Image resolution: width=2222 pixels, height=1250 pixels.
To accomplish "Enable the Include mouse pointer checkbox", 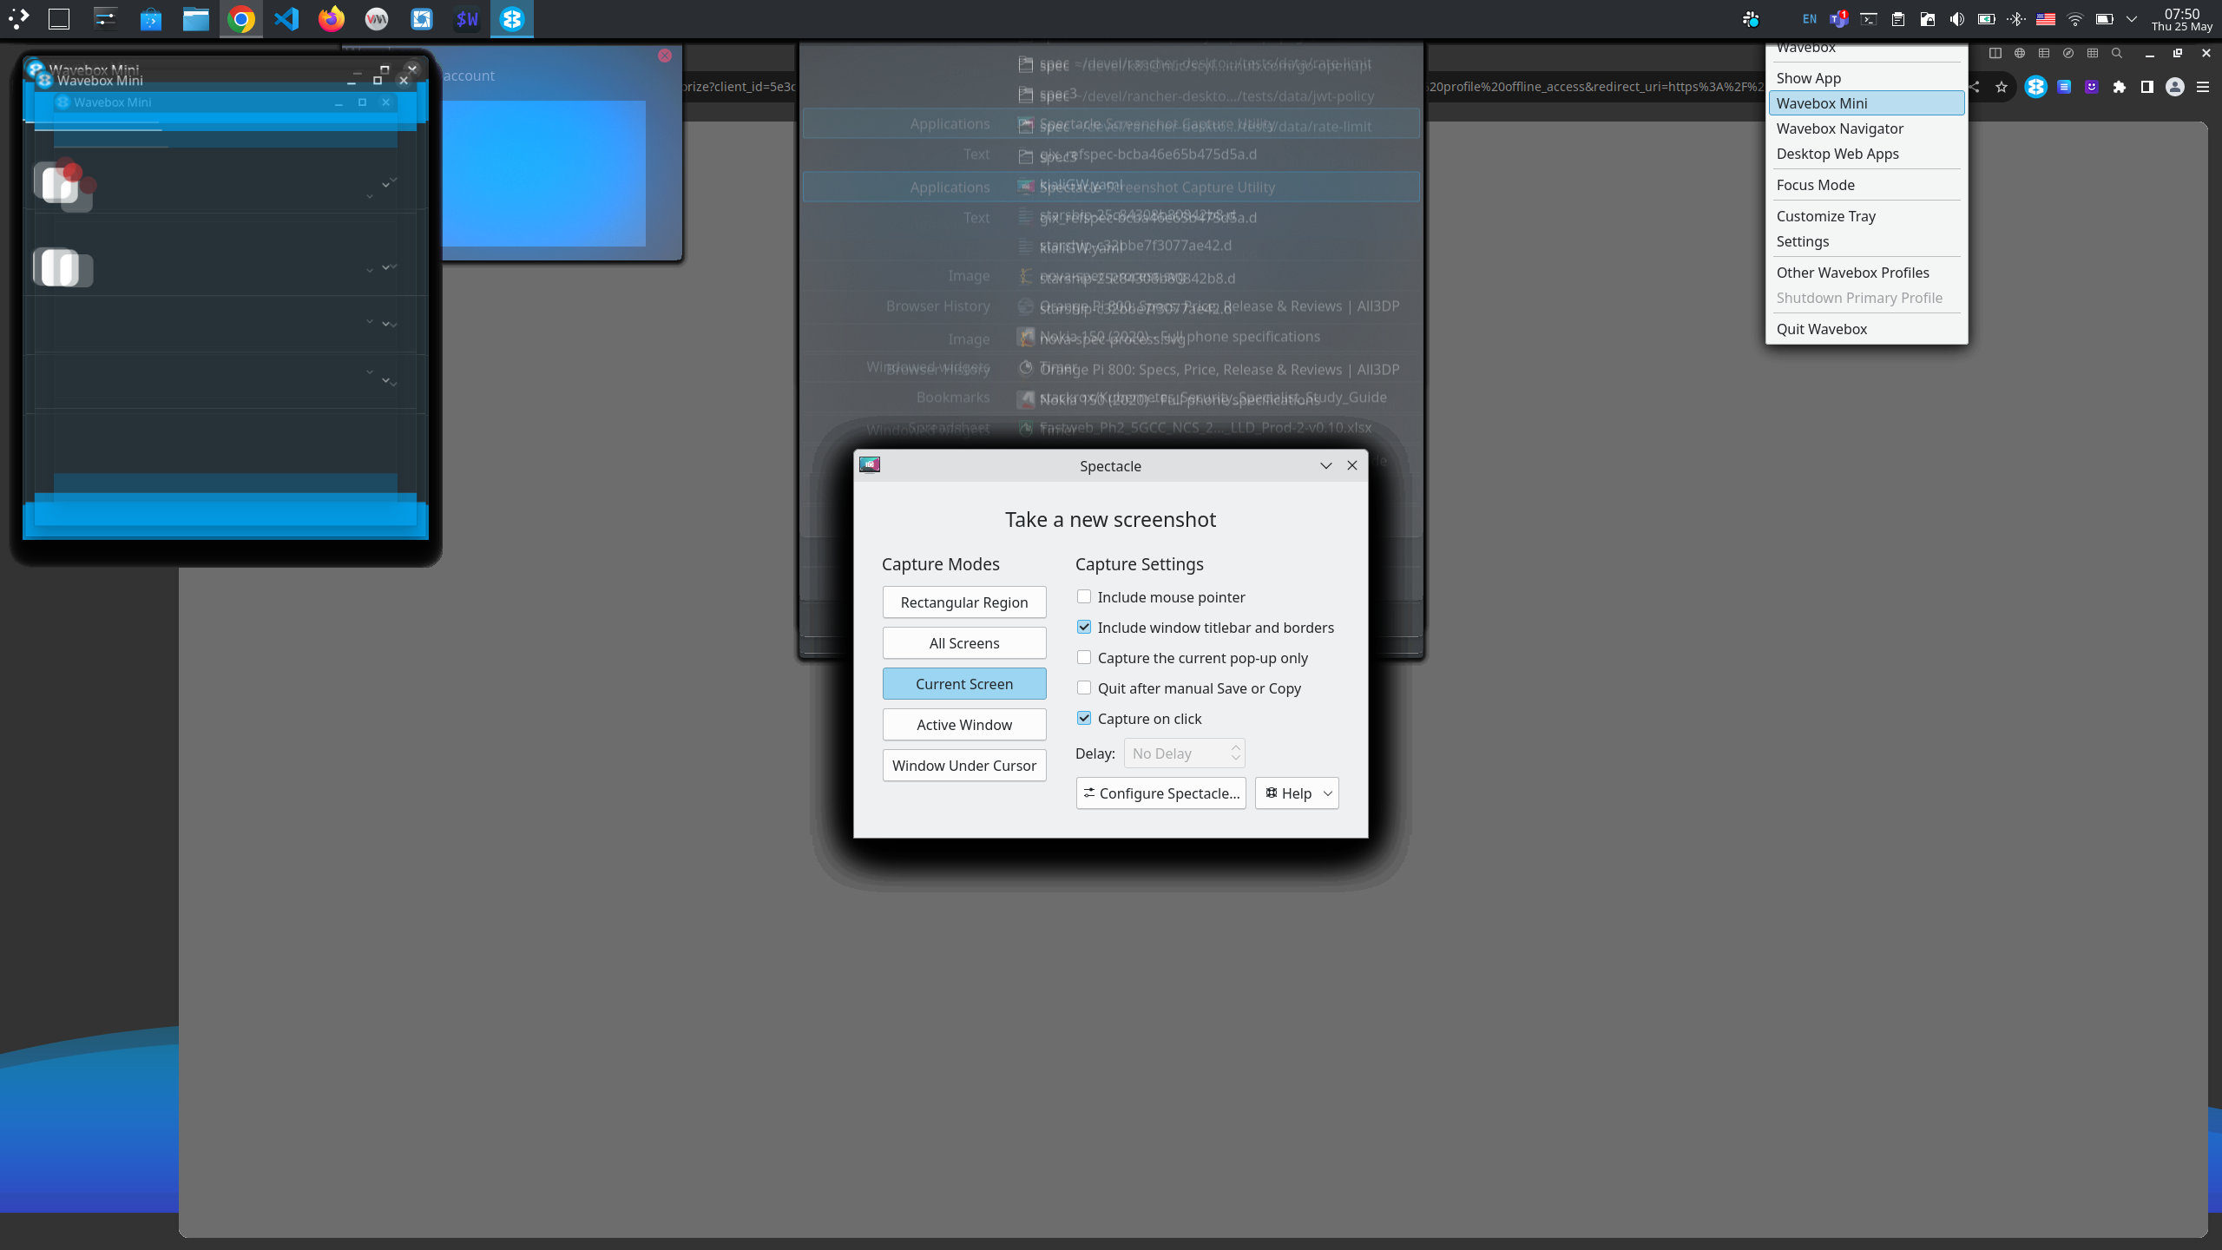I will tap(1083, 596).
